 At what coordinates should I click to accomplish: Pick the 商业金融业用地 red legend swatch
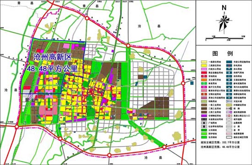[x=204, y=73]
